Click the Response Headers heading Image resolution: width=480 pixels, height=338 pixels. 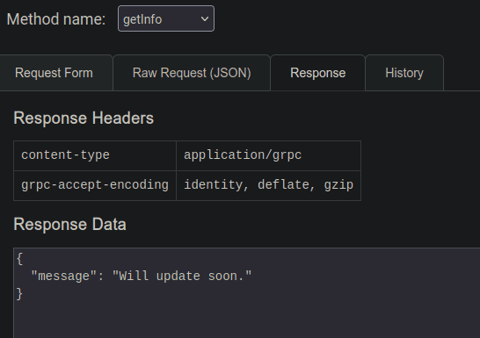coord(84,118)
